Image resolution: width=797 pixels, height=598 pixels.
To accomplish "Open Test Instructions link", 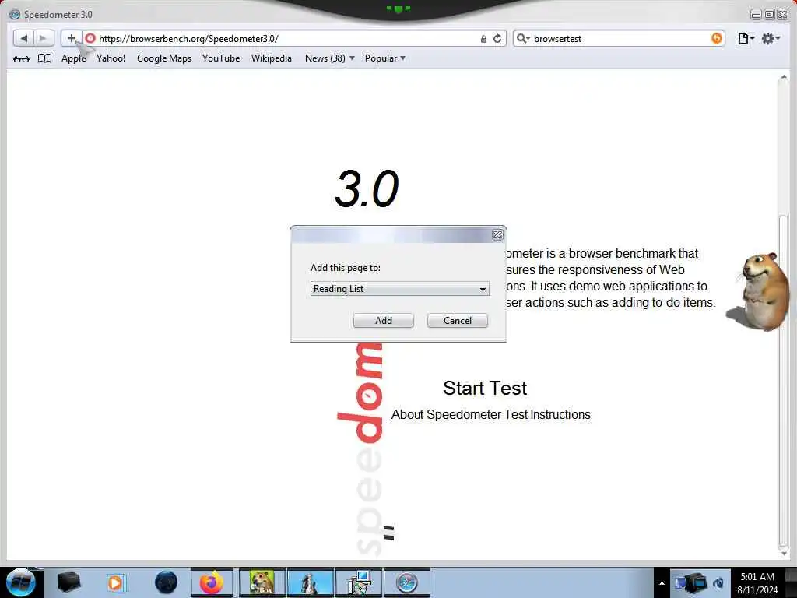I will [547, 414].
